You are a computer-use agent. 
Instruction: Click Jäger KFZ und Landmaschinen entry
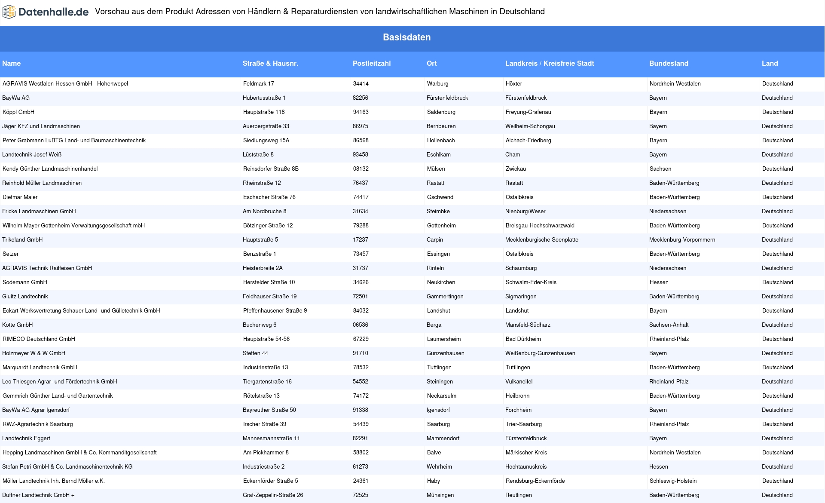(x=41, y=126)
